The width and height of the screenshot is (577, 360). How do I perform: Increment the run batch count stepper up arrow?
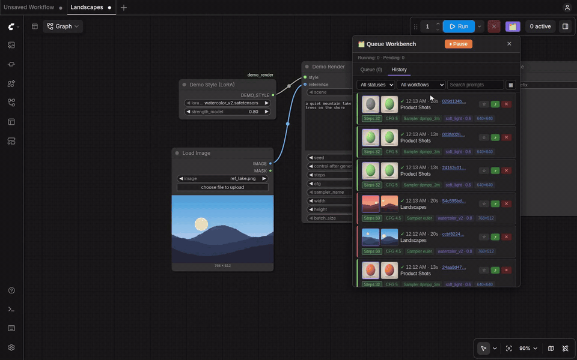438,23
